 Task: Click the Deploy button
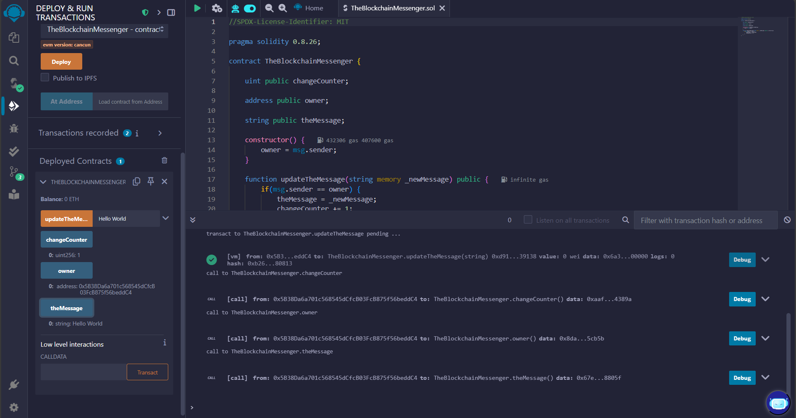[61, 61]
